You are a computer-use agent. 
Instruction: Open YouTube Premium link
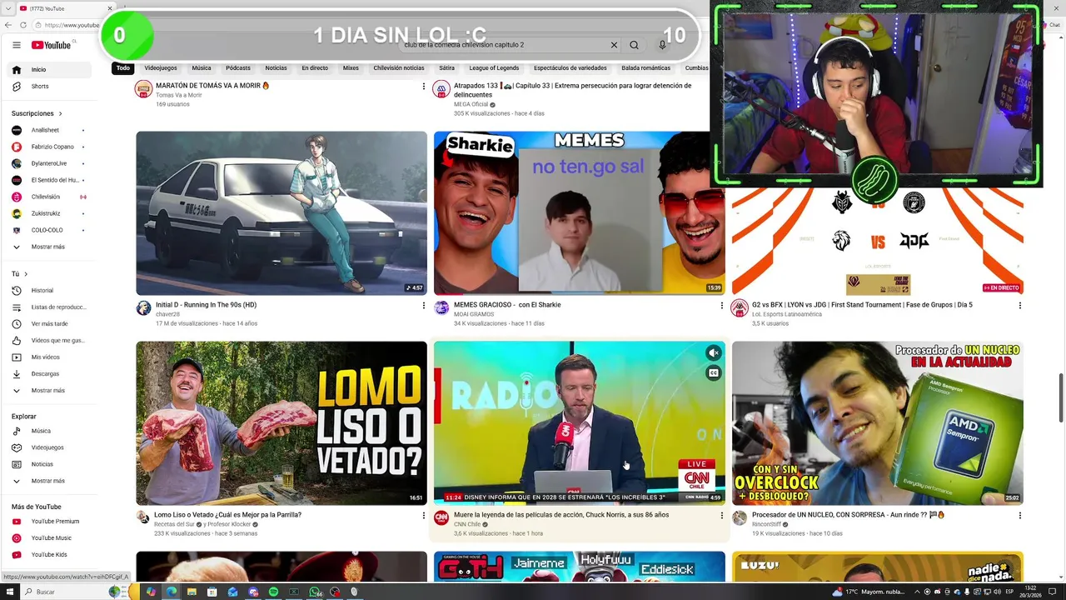pyautogui.click(x=48, y=522)
